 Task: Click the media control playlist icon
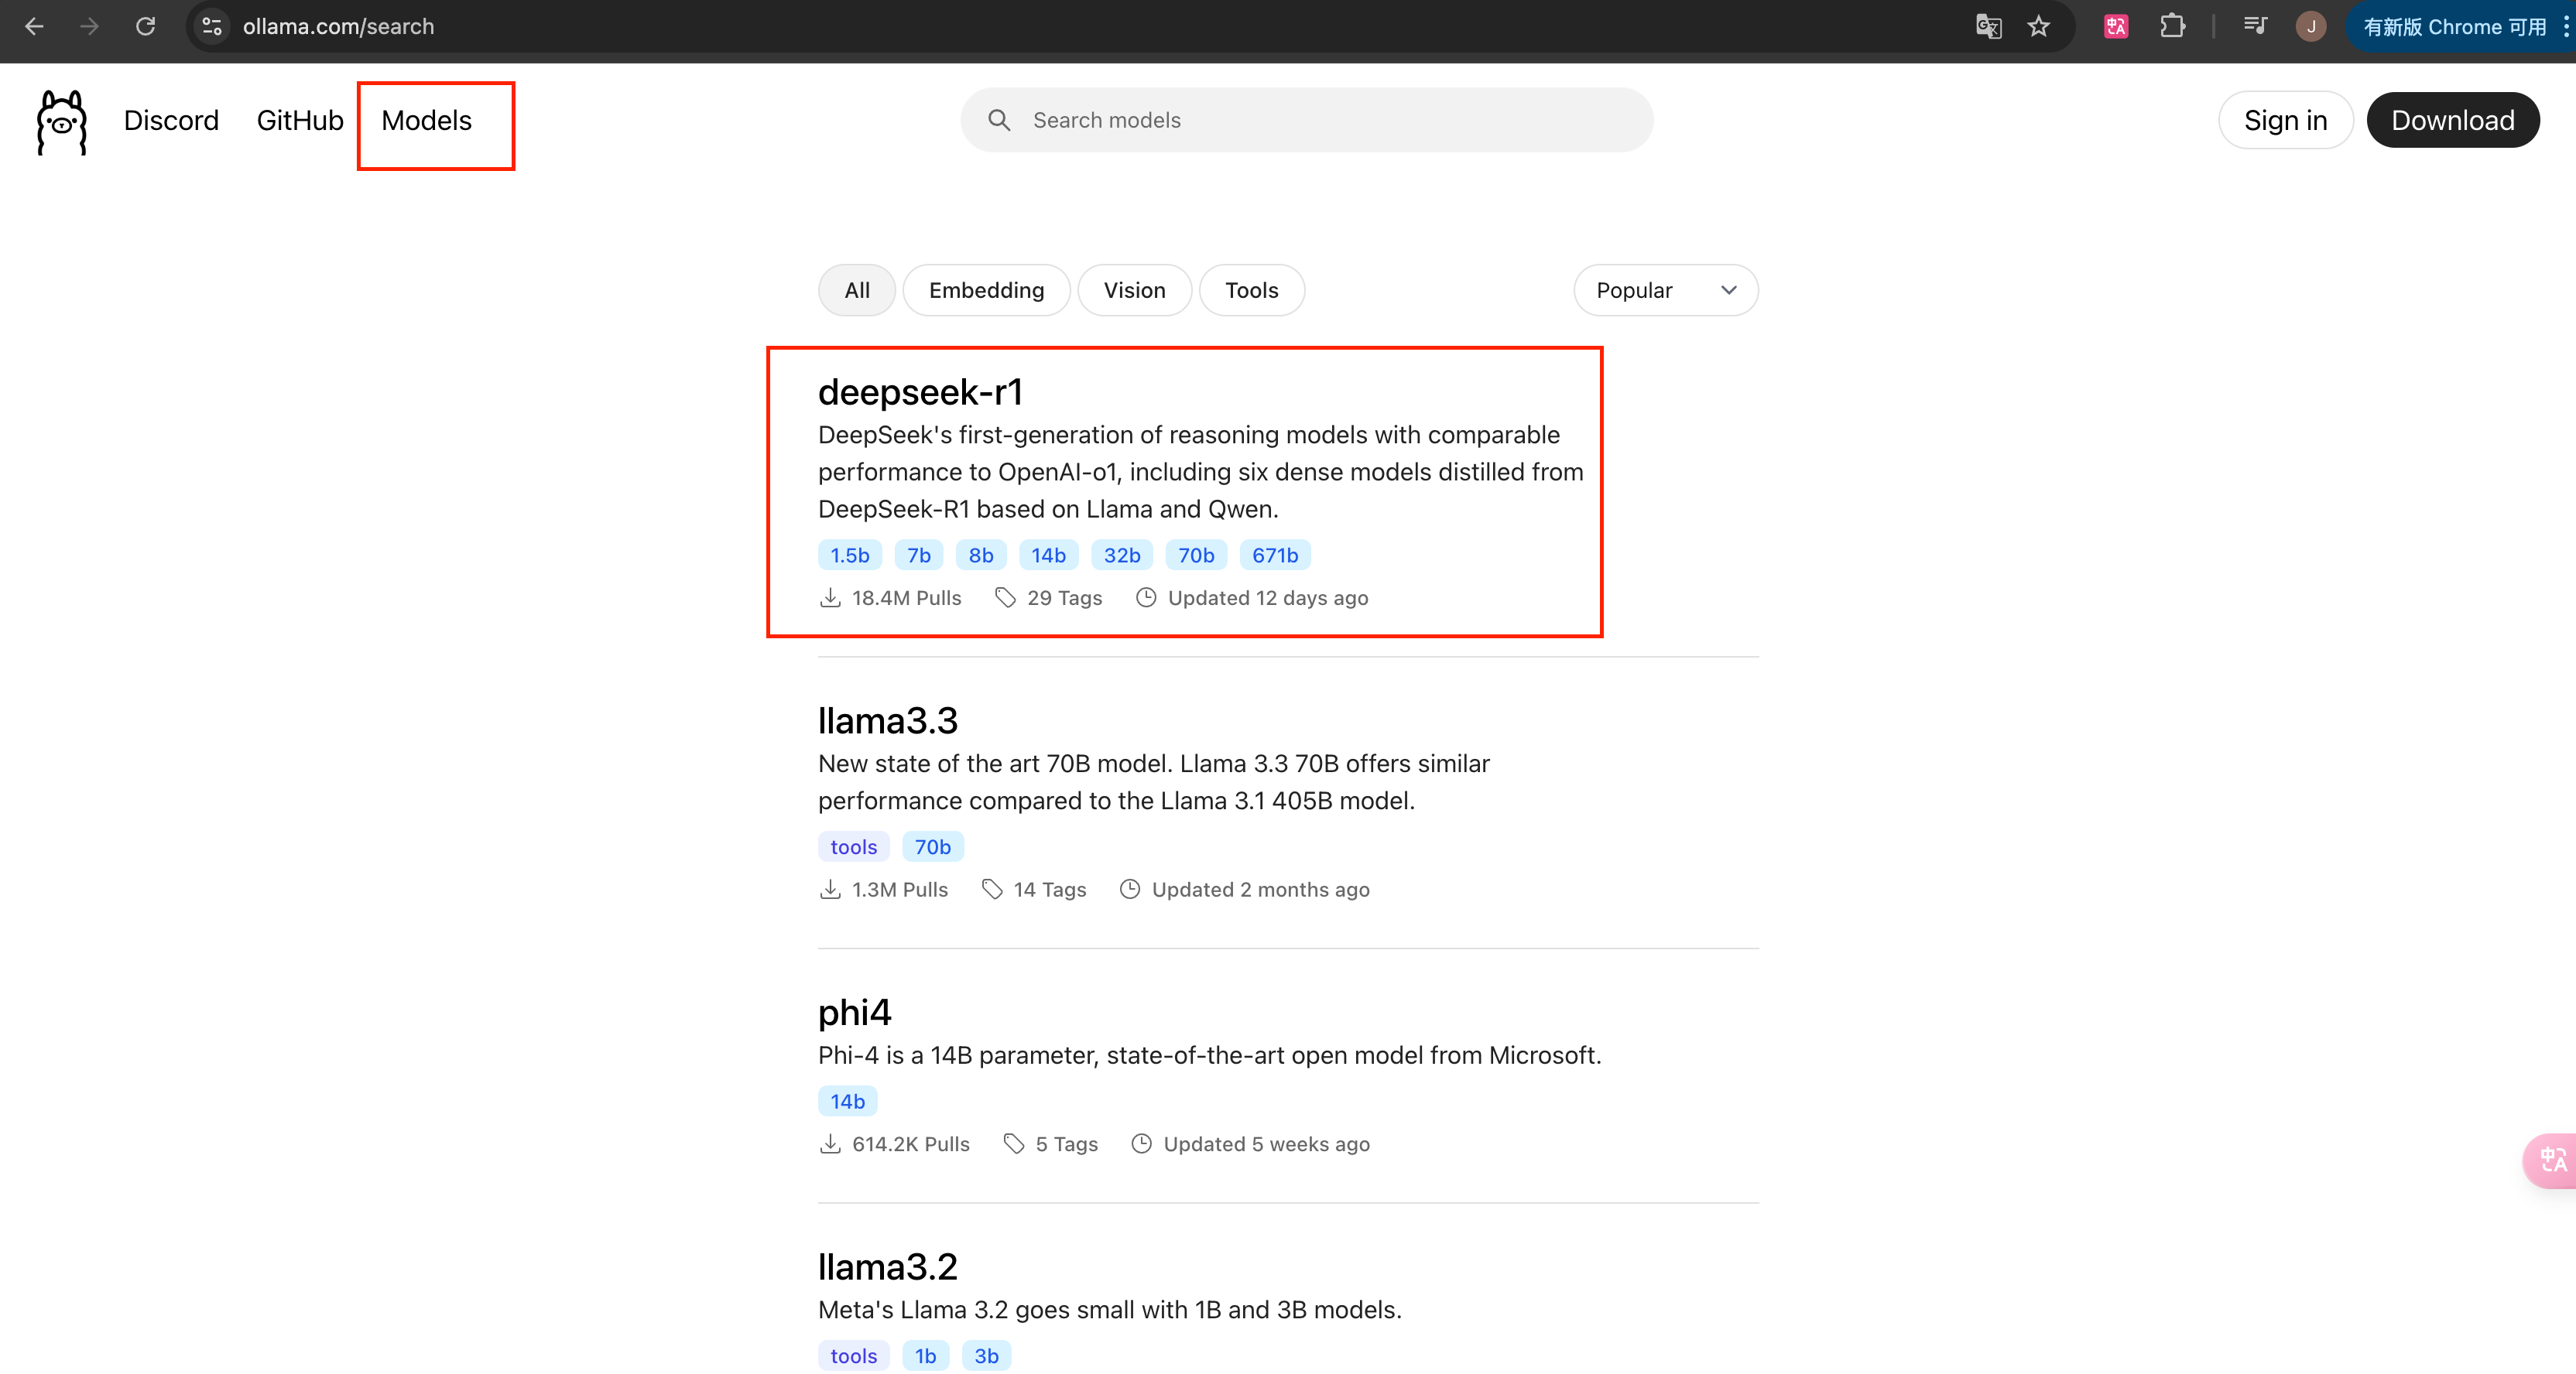point(2255,26)
